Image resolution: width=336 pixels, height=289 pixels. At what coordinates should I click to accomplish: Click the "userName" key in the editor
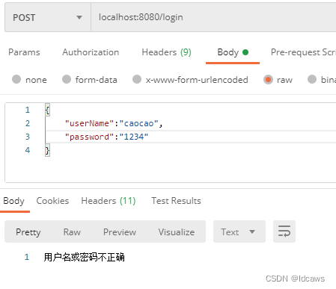coord(89,123)
